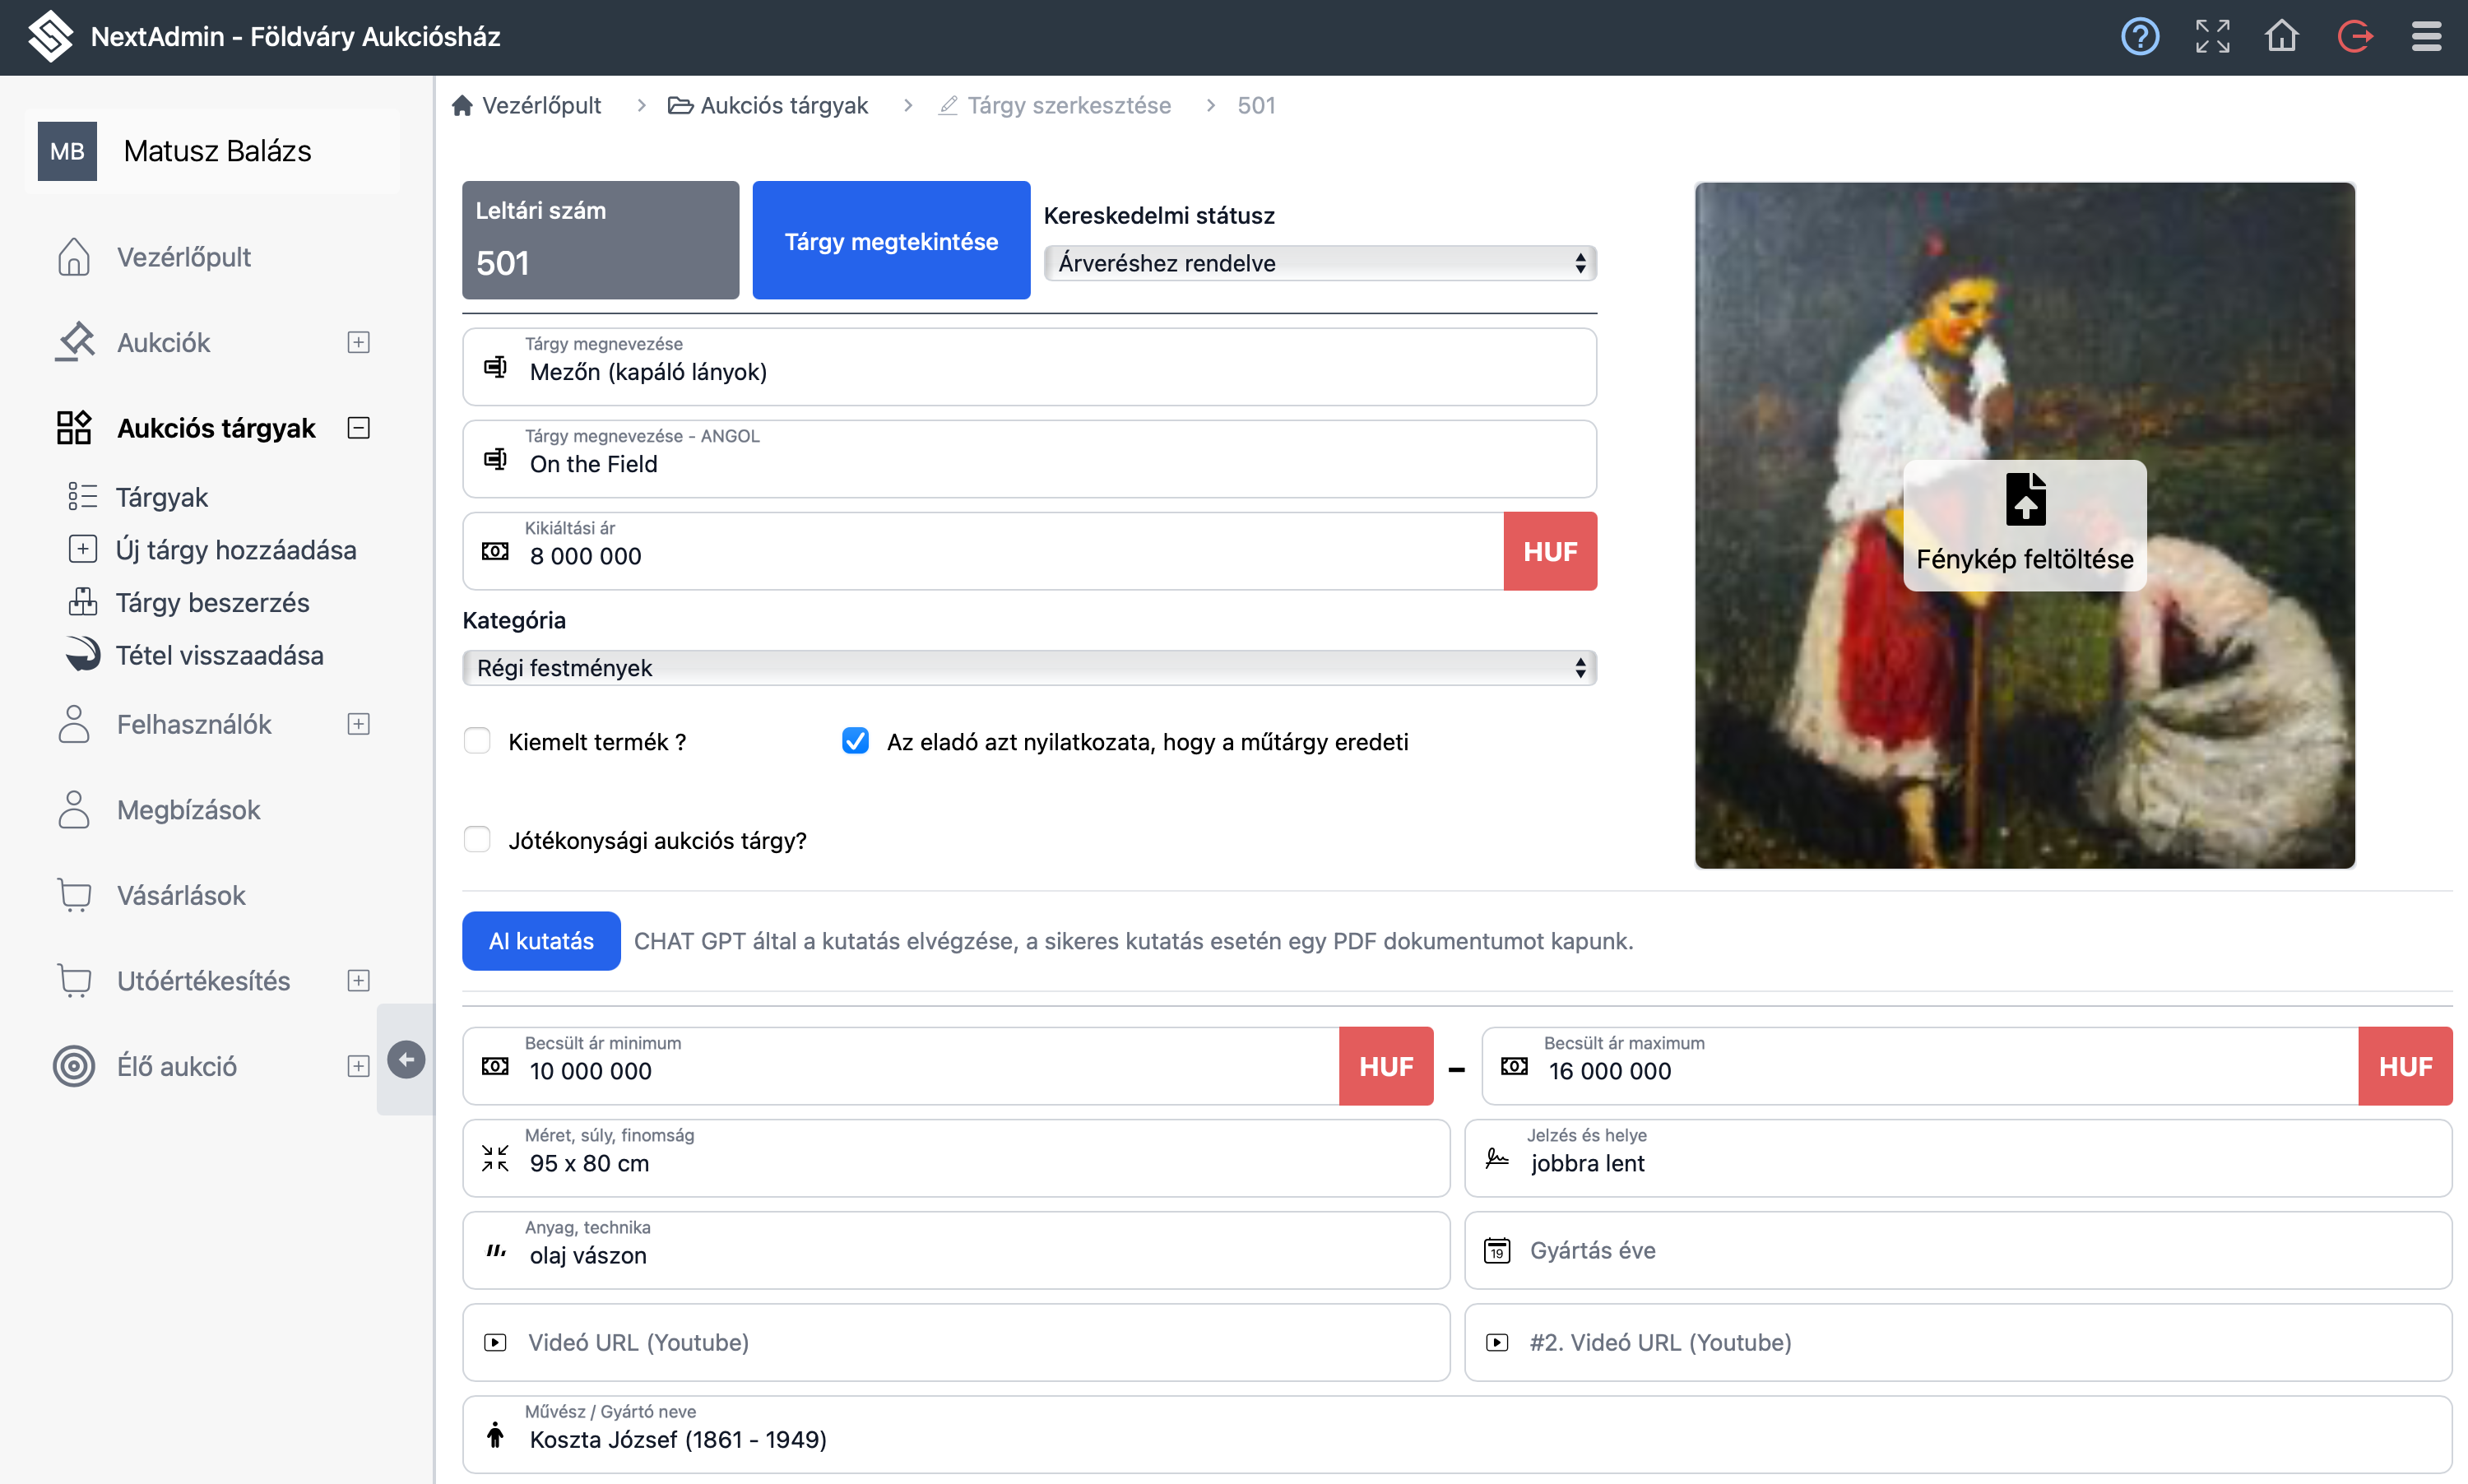The width and height of the screenshot is (2468, 1484).
Task: Expand the Utóértékesítés submenu plus icon
Action: pos(358,981)
